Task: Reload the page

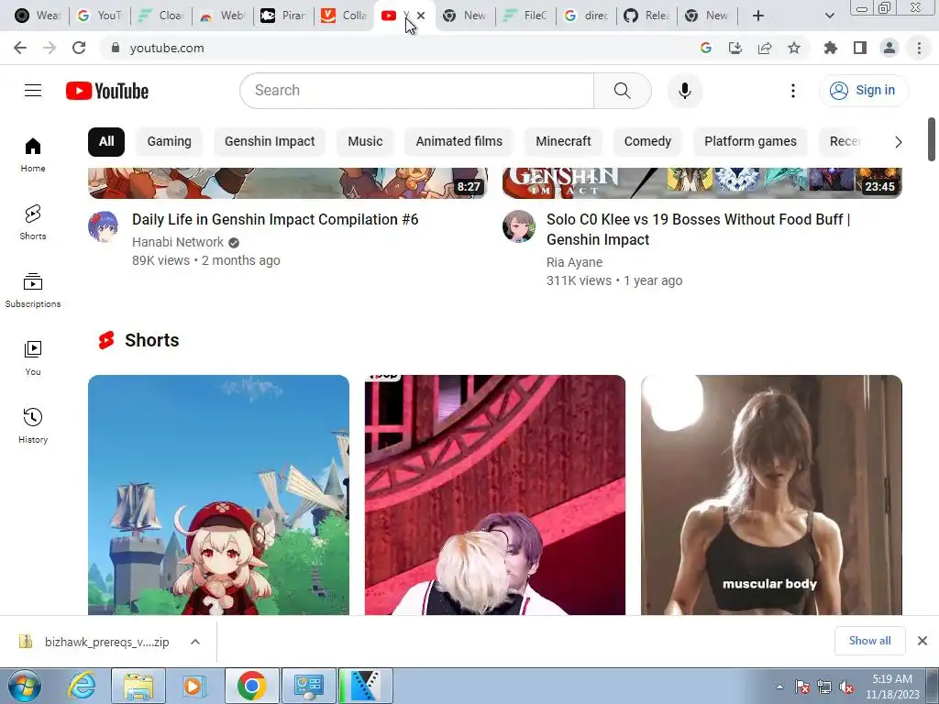Action: (79, 48)
